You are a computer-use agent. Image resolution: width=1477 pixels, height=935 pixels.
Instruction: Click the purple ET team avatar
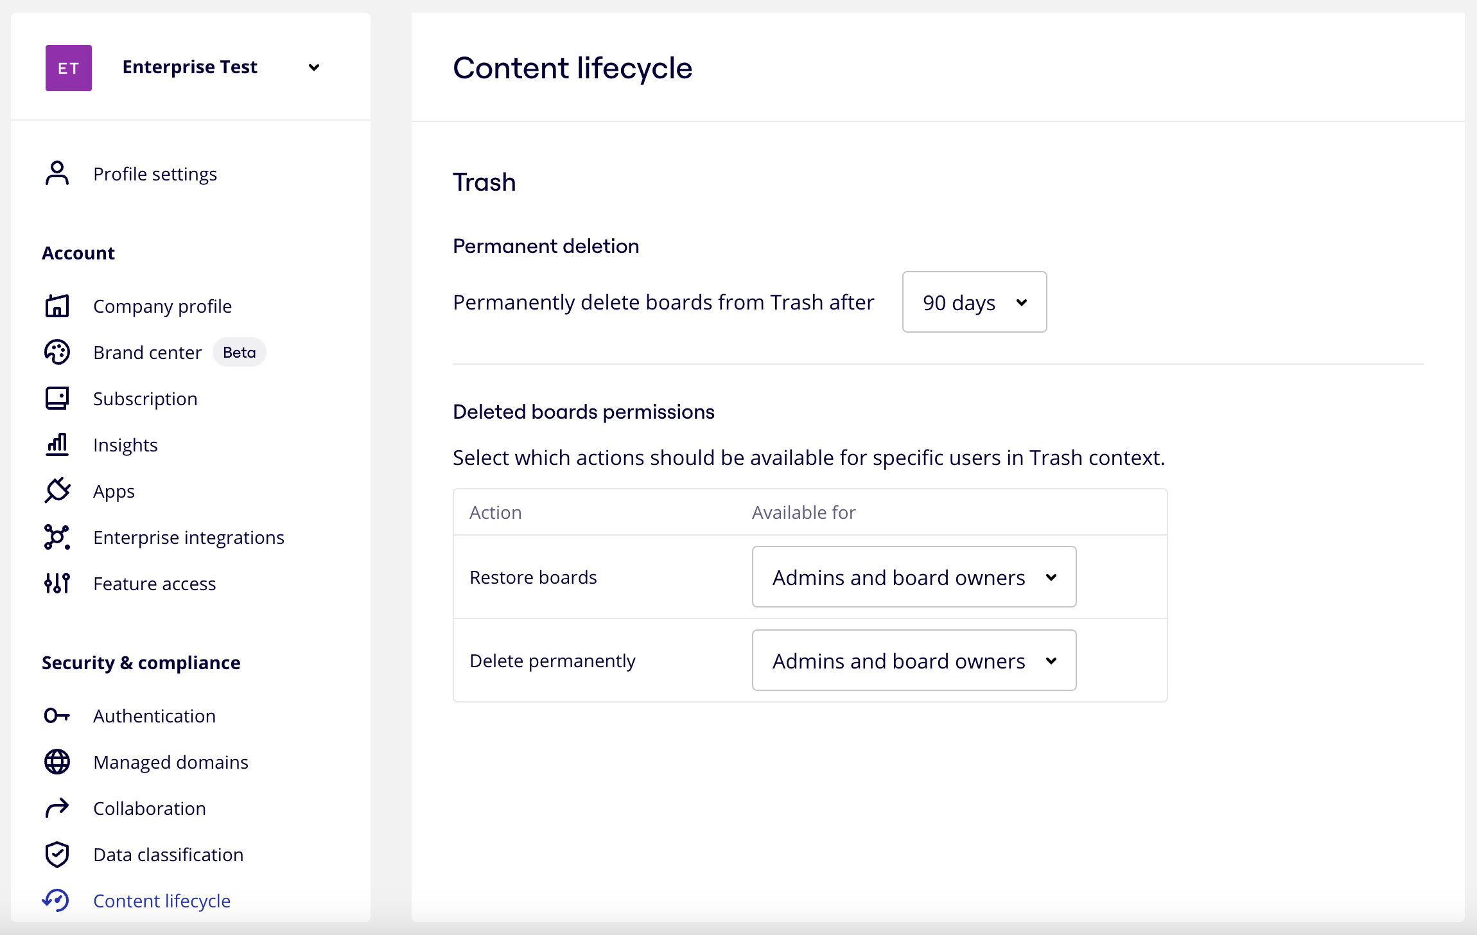coord(69,67)
